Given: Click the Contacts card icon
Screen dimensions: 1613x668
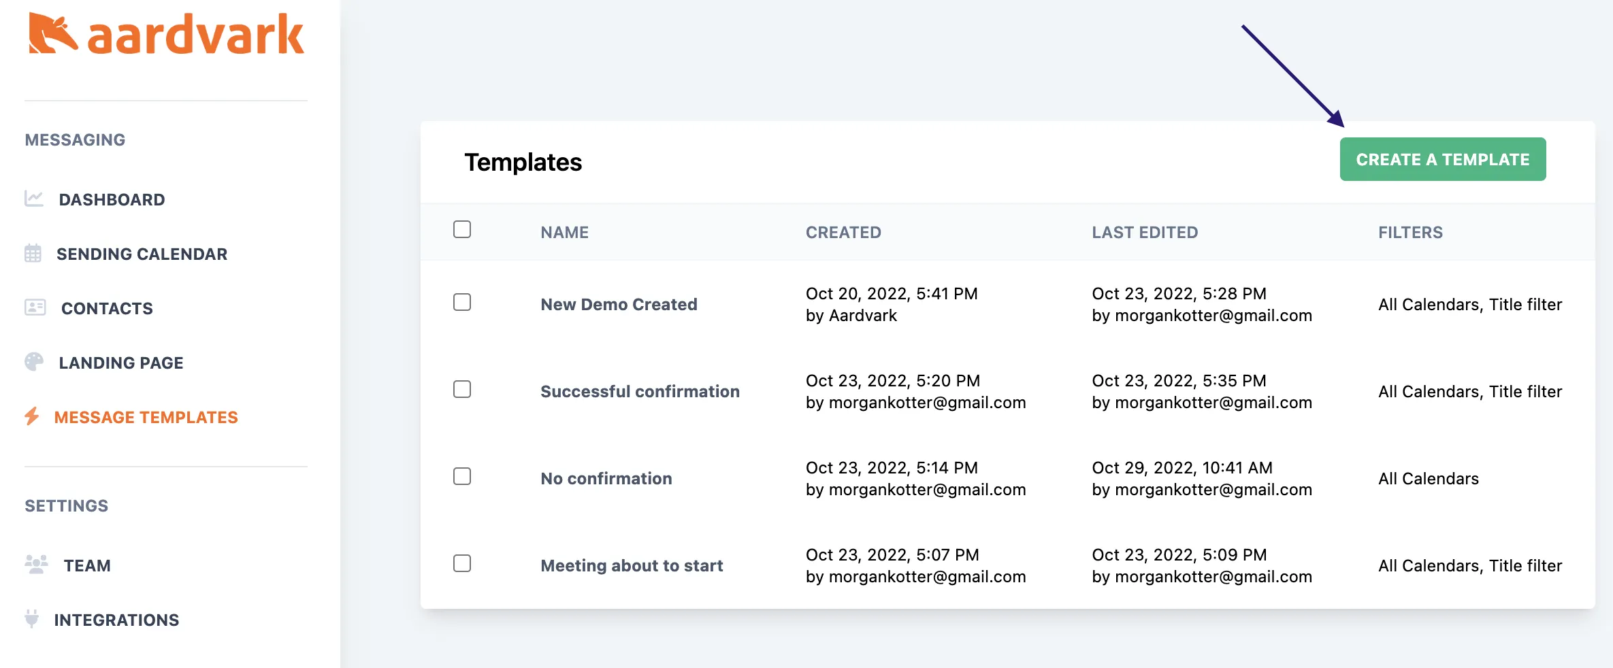Looking at the screenshot, I should pos(35,307).
